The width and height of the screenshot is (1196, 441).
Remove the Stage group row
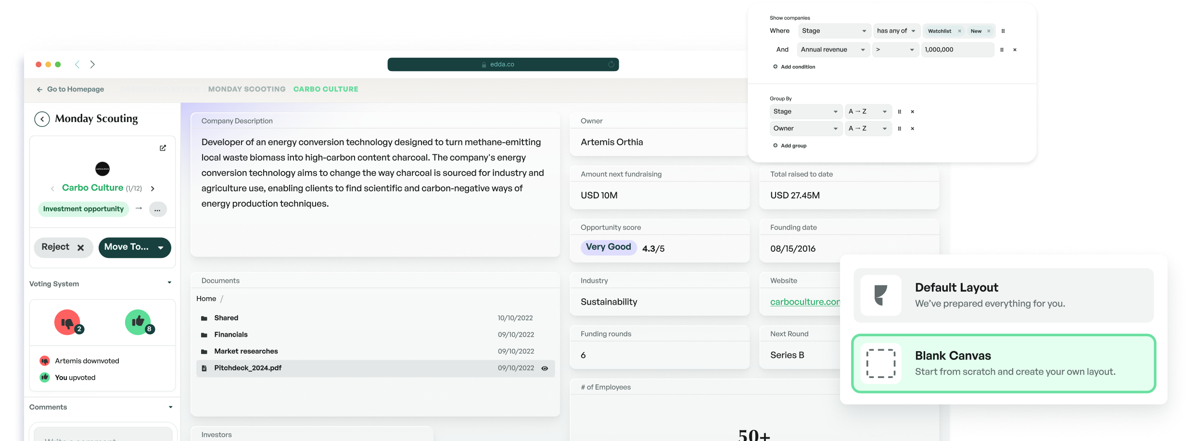click(x=912, y=112)
